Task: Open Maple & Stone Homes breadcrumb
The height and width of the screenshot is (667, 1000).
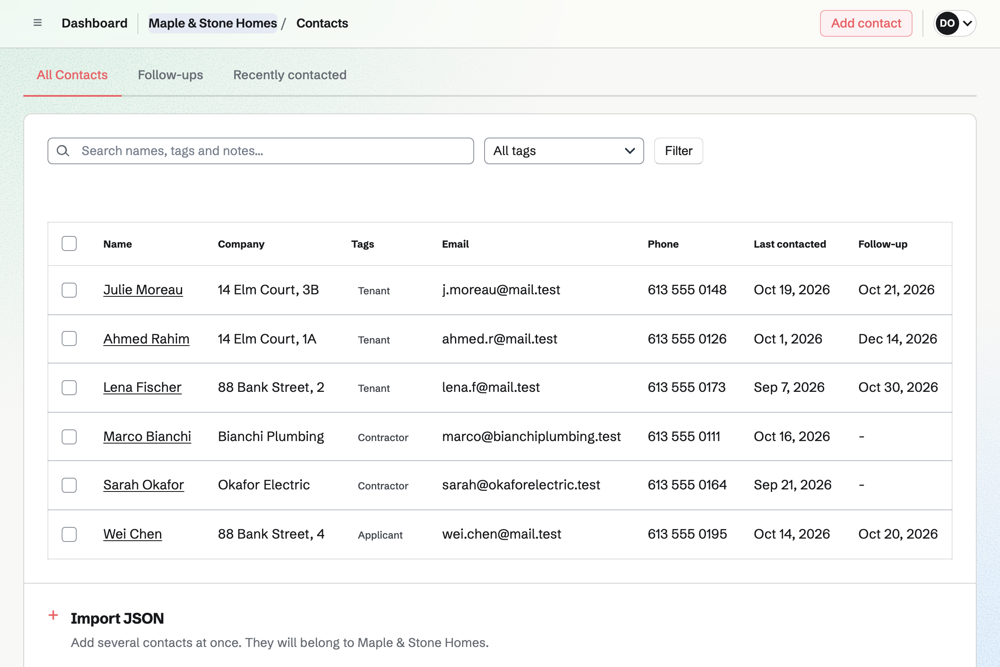Action: [x=212, y=23]
